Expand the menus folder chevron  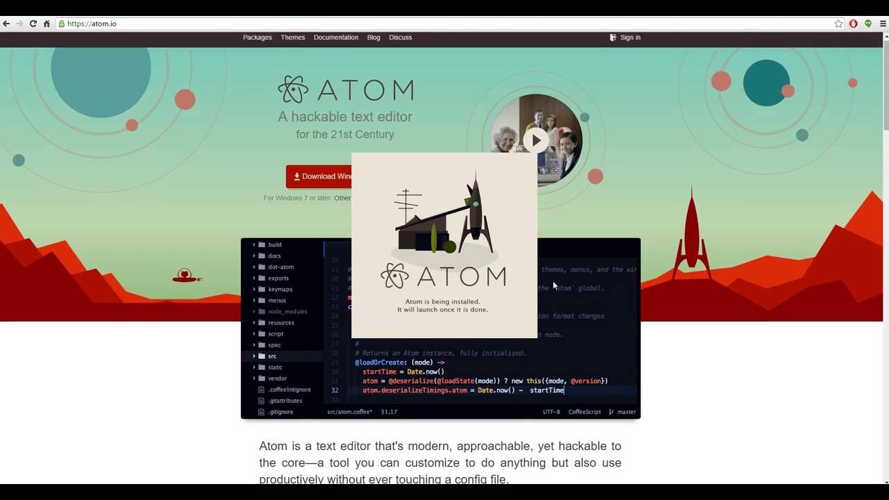click(254, 300)
